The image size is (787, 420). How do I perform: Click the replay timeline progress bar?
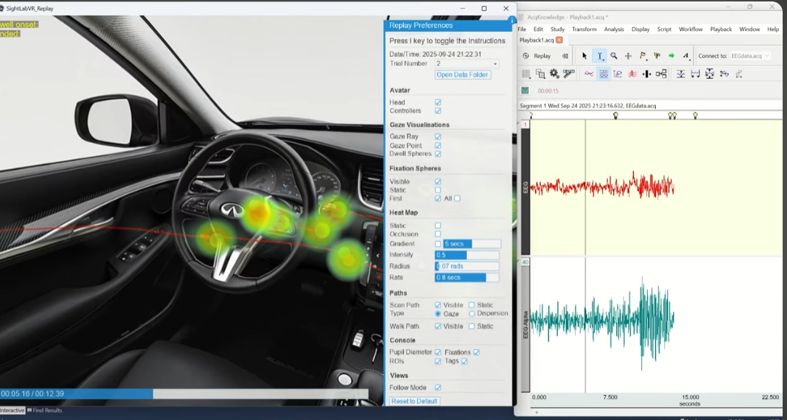coord(184,394)
